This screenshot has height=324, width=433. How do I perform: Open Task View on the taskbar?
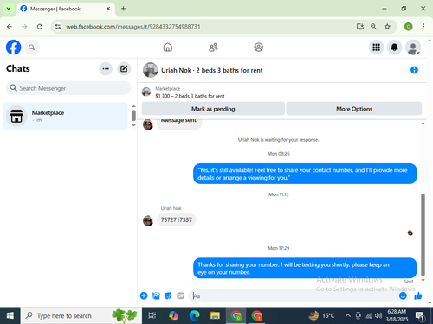coord(152,315)
